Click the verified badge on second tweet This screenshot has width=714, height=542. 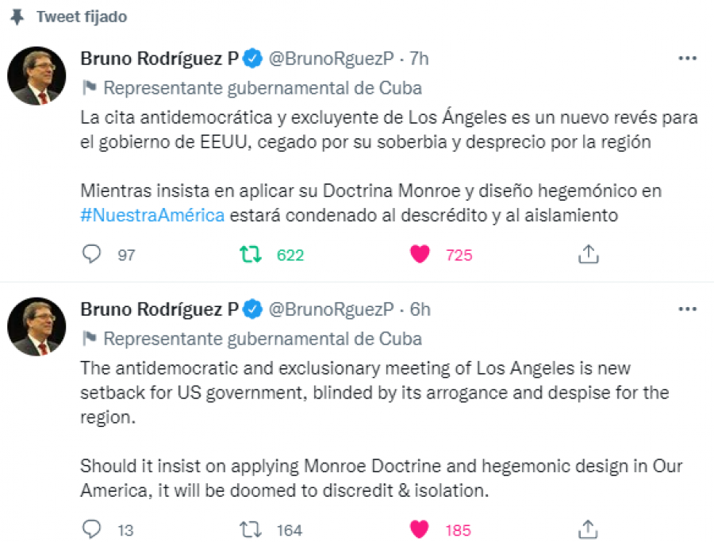pyautogui.click(x=251, y=309)
